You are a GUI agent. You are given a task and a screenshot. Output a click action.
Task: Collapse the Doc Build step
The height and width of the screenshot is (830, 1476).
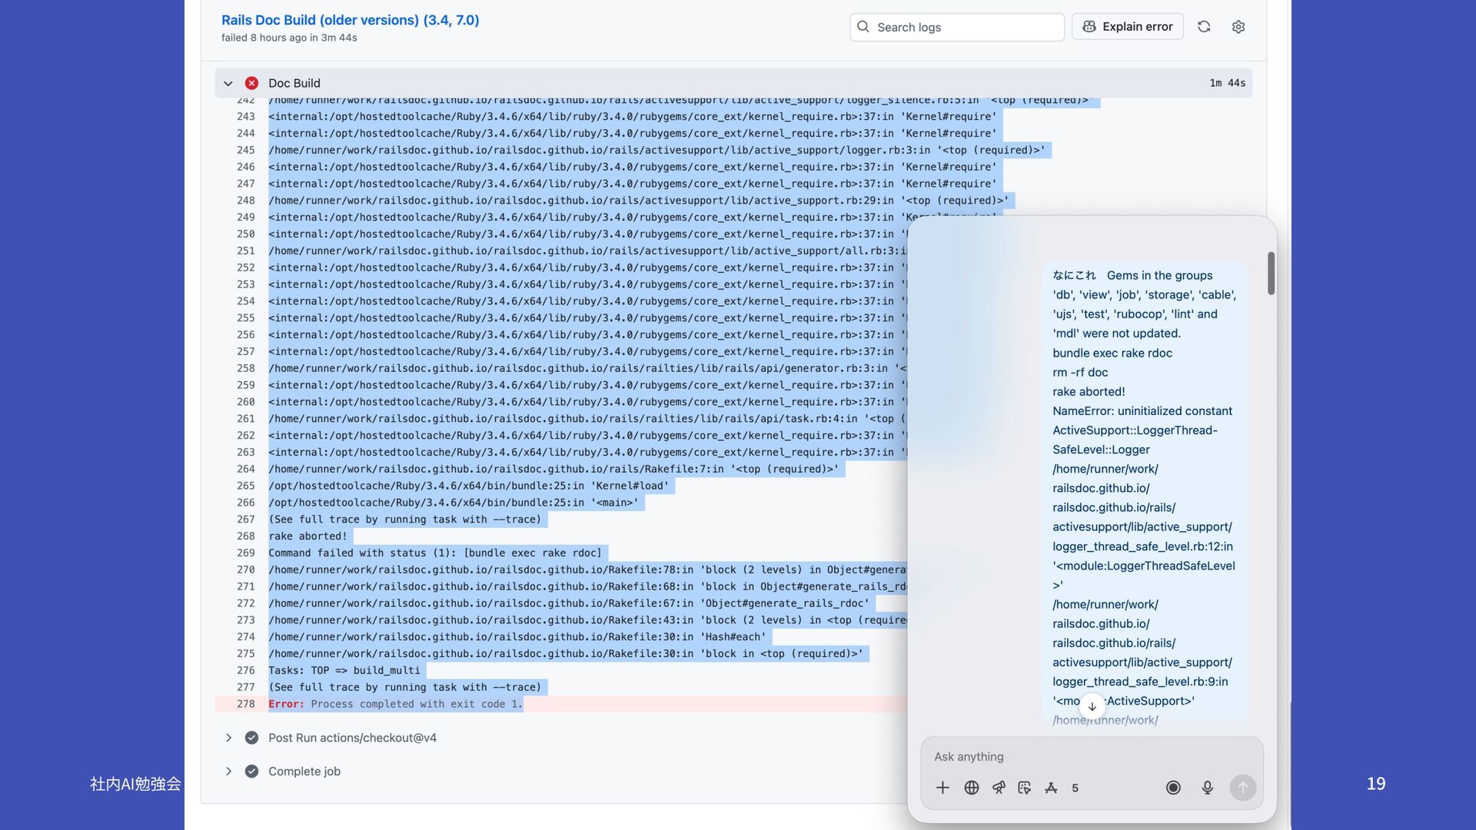(x=228, y=83)
